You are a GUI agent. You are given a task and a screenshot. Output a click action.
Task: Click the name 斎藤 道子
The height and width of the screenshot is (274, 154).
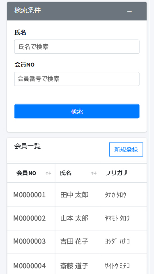pos(74,266)
